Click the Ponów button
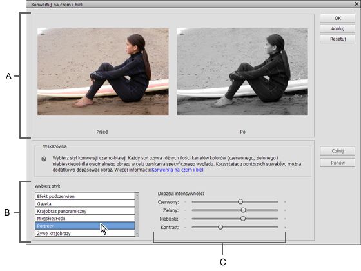The width and height of the screenshot is (361, 271). click(337, 163)
